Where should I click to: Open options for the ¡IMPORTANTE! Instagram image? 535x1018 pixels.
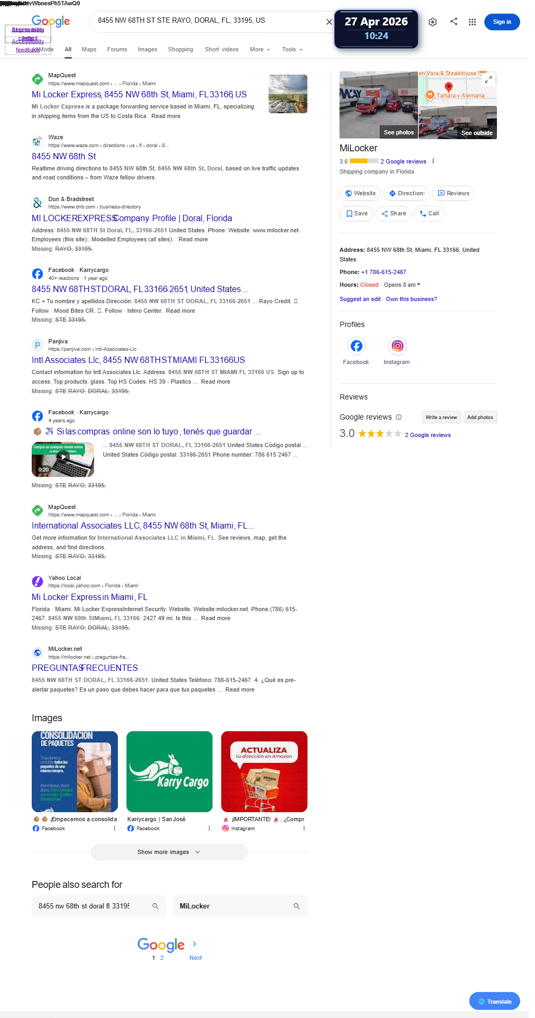(x=304, y=829)
